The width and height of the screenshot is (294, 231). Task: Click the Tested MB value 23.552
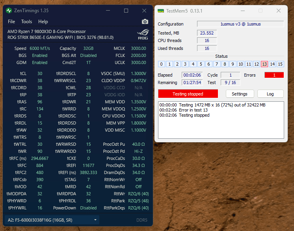207,33
